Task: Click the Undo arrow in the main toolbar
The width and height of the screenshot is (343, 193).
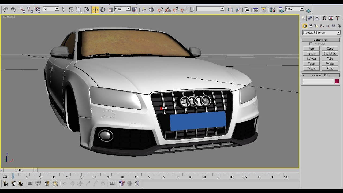Action: tap(6, 10)
